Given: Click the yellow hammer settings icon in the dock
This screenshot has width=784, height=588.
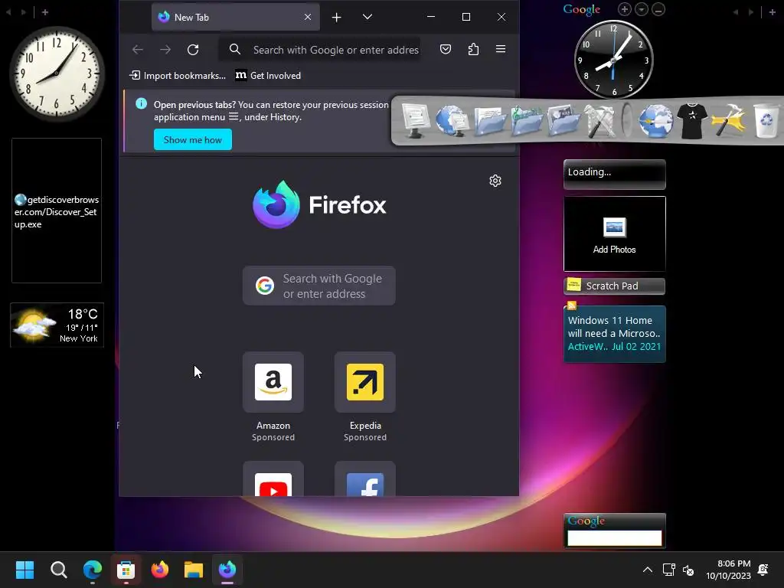Looking at the screenshot, I should point(729,120).
